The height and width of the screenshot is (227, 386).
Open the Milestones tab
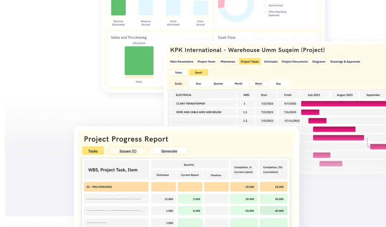(228, 62)
